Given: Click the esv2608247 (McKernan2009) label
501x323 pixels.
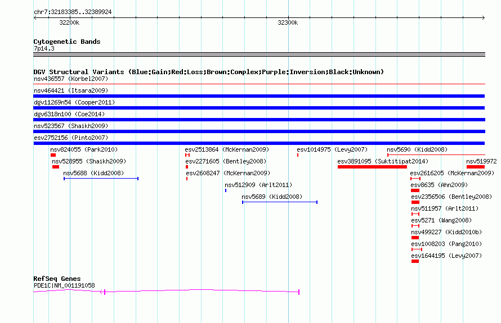Looking at the screenshot, I should click(228, 173).
